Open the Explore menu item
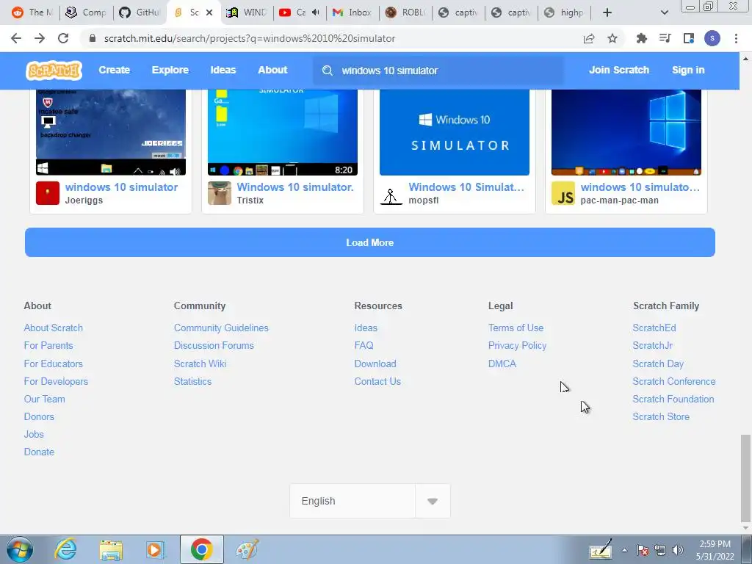 (170, 70)
